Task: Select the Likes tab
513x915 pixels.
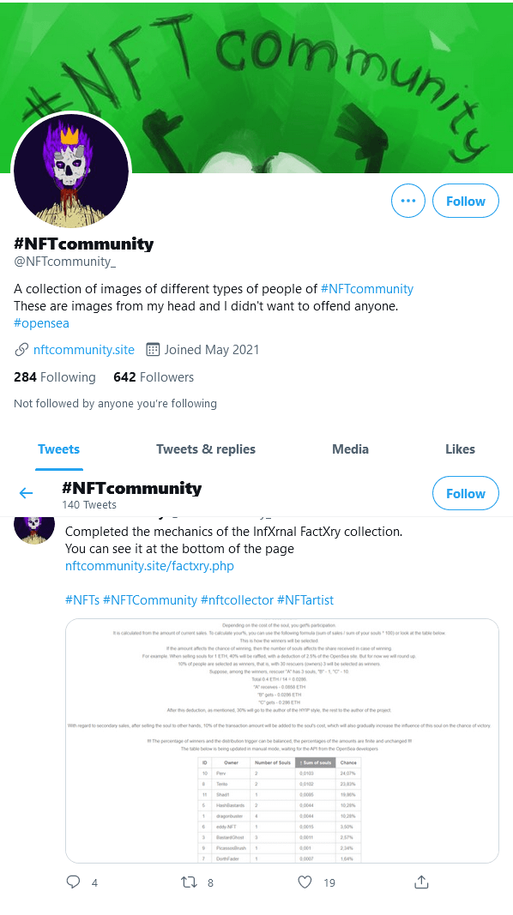Action: tap(460, 449)
